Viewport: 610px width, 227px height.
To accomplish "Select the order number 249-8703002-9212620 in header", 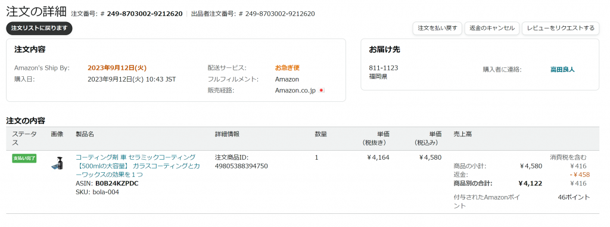I will [x=145, y=14].
